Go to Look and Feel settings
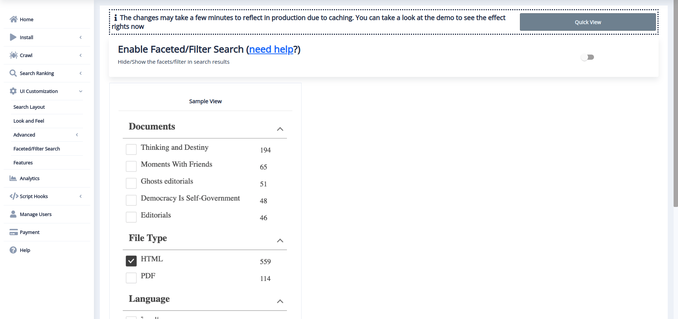Image resolution: width=678 pixels, height=319 pixels. (29, 121)
